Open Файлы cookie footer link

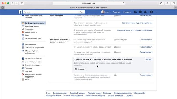point(140,93)
